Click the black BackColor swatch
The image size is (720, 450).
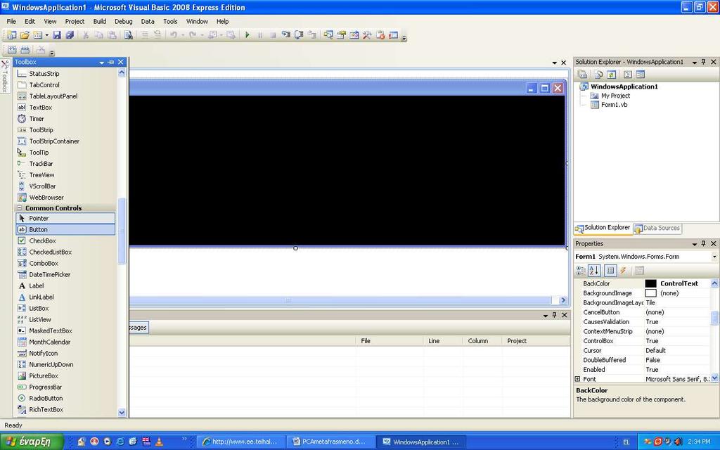pyautogui.click(x=650, y=283)
